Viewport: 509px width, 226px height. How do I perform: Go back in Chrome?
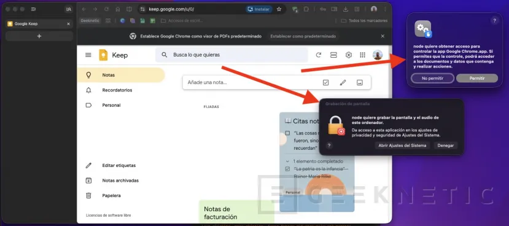84,9
